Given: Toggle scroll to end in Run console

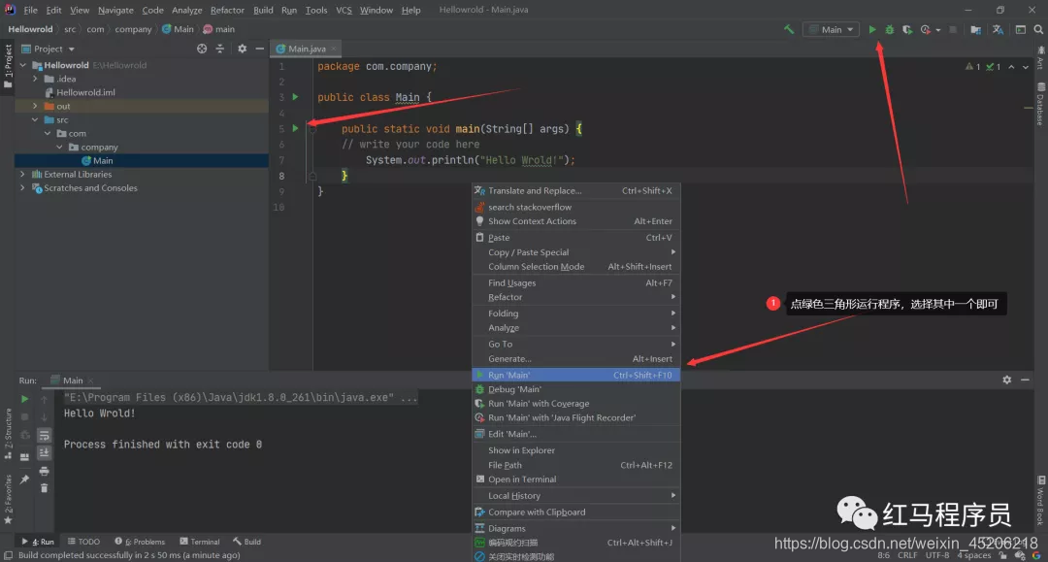Looking at the screenshot, I should point(44,453).
